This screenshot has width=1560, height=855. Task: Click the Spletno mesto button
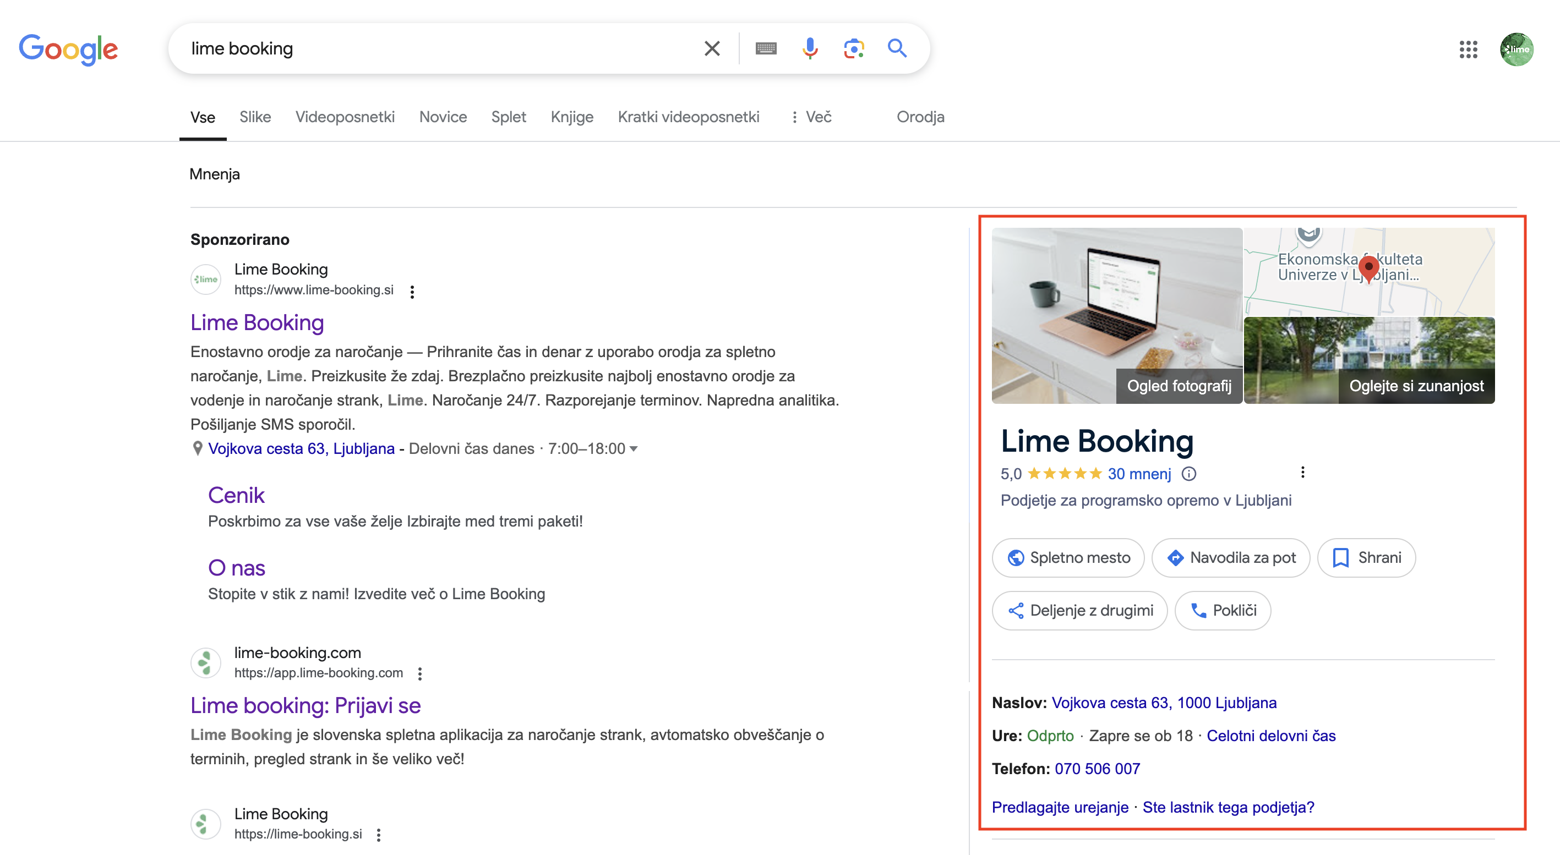tap(1068, 558)
